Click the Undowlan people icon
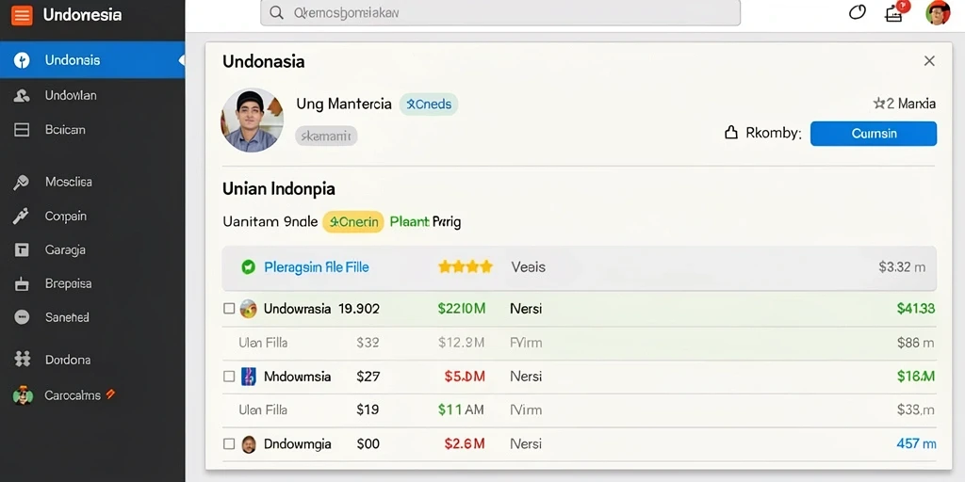Screen dimensions: 965x482 pos(22,95)
